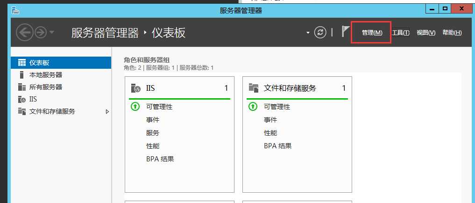475x203 pixels.
Task: Click 事件 link in IIS tile
Action: click(153, 120)
